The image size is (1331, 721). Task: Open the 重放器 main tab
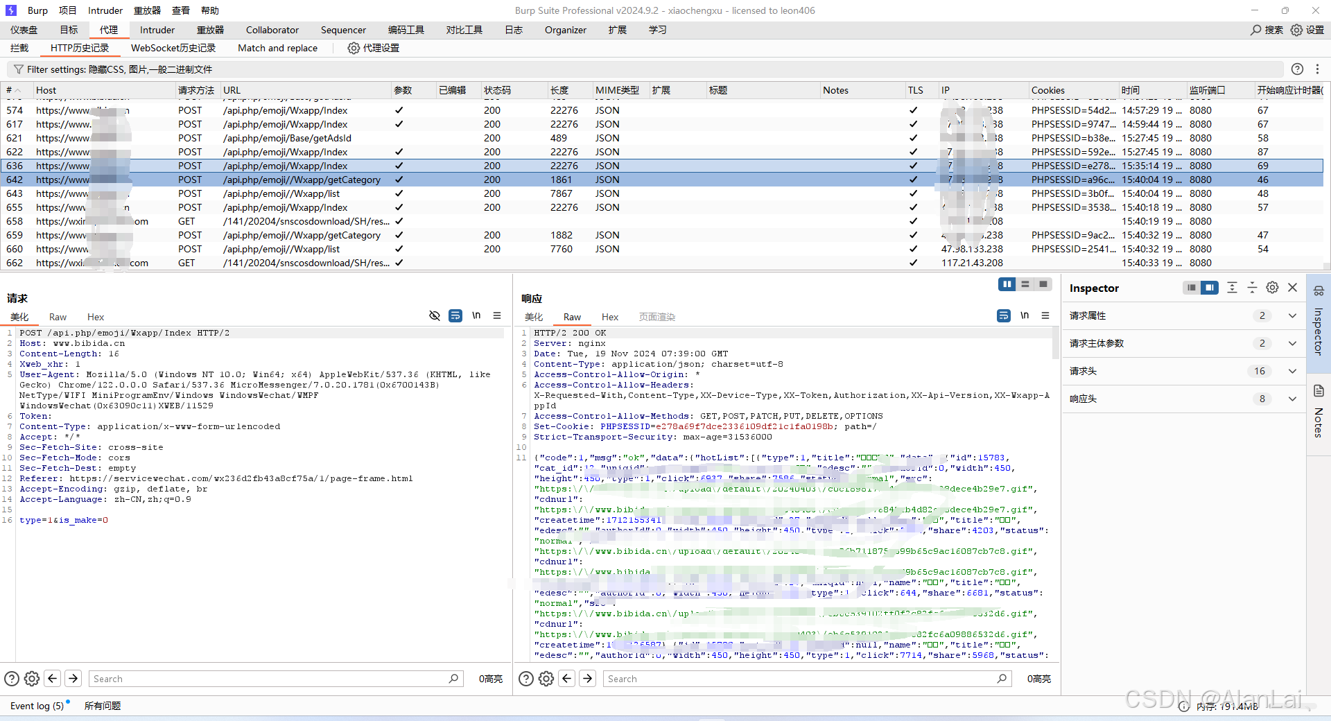[210, 30]
